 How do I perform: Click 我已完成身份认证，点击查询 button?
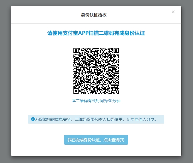tap(96, 140)
